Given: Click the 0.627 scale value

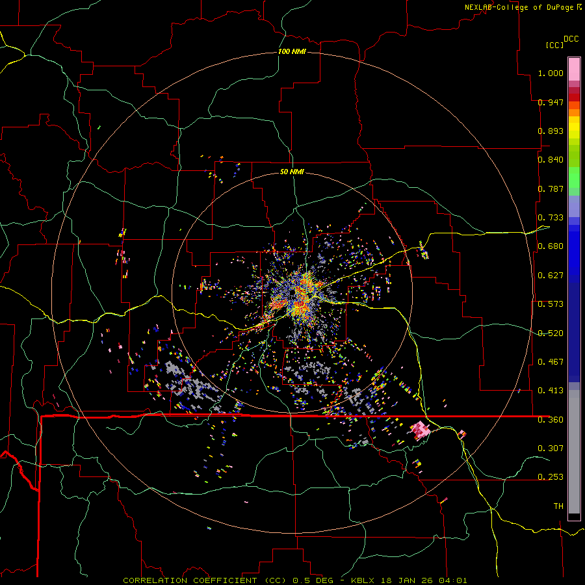Looking at the screenshot, I should click(551, 276).
